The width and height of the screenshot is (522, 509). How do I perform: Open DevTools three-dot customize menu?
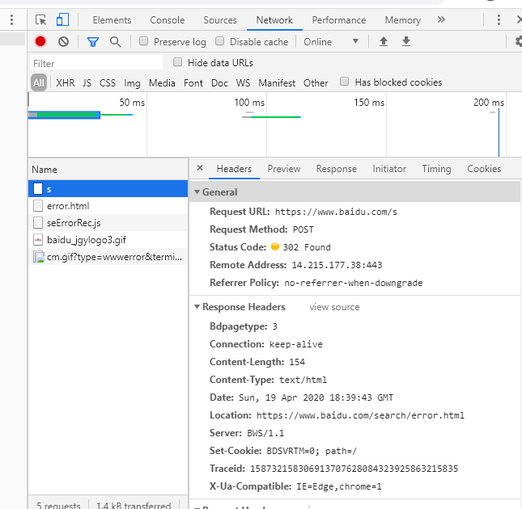click(499, 20)
